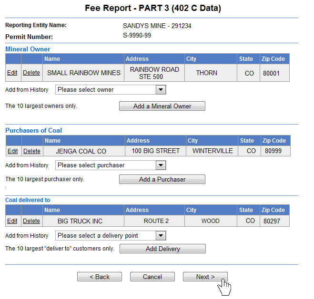Image resolution: width=314 pixels, height=299 pixels.
Task: Delete the JENGA COAL CO purchaser row
Action: tap(32, 151)
